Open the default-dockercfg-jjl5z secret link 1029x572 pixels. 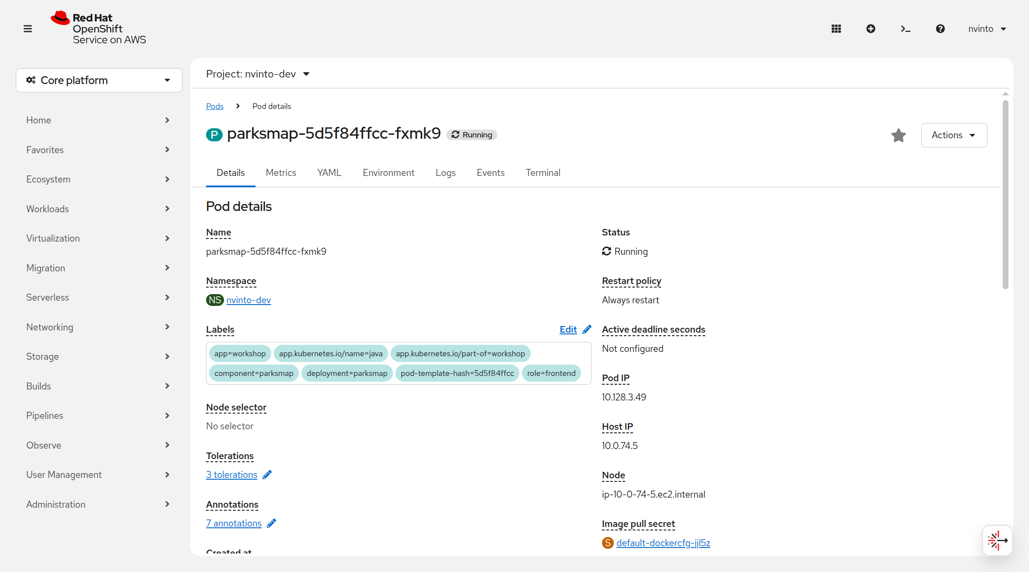(x=663, y=543)
